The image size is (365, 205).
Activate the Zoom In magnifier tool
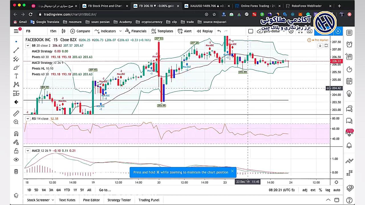point(16,122)
